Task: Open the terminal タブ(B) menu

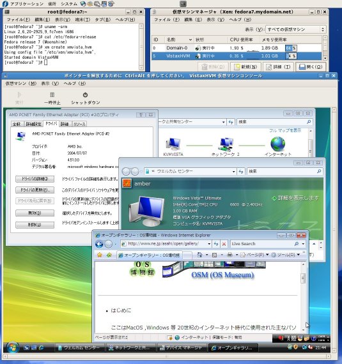Action: tap(102, 20)
